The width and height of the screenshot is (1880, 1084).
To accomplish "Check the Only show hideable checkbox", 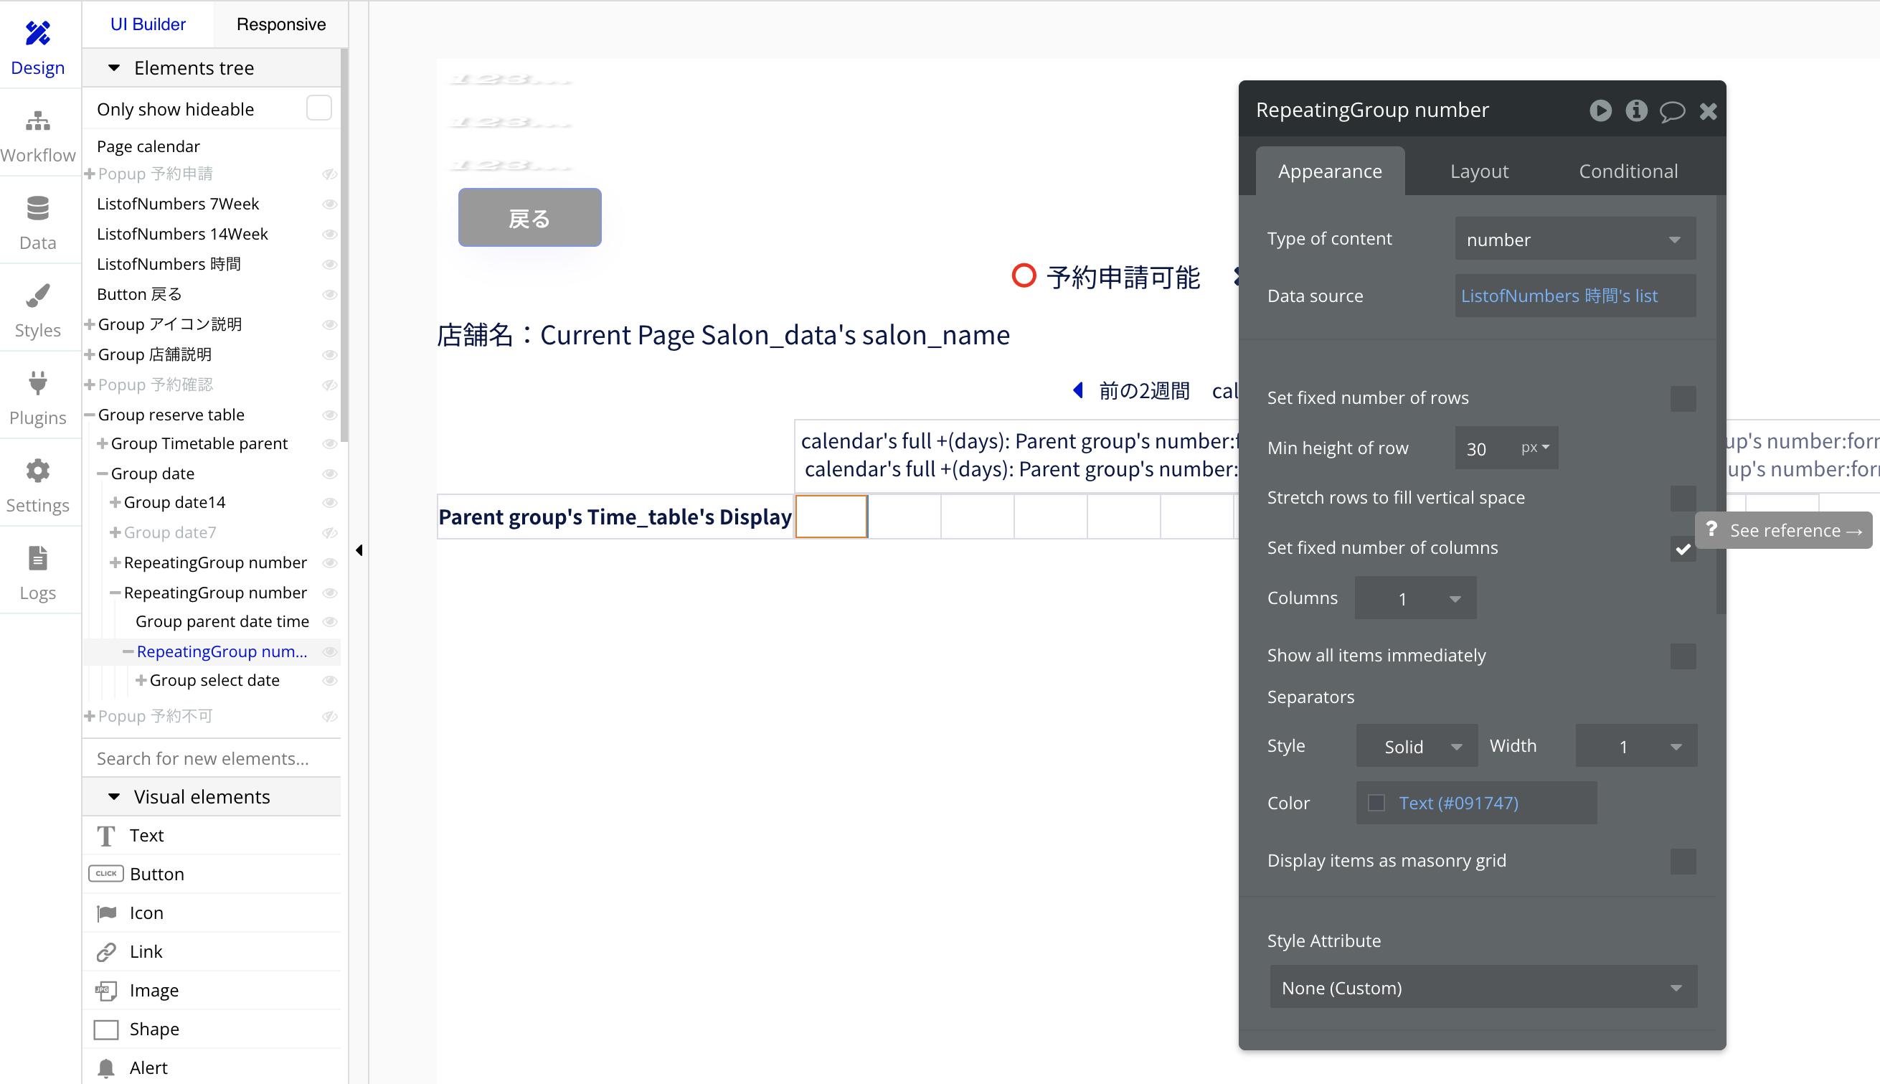I will pyautogui.click(x=318, y=108).
